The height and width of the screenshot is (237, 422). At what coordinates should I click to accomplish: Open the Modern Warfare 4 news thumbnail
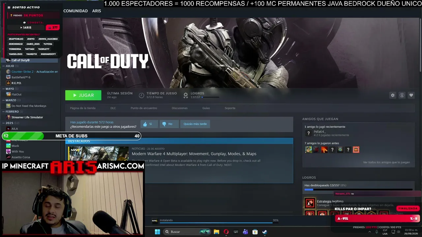click(98, 154)
